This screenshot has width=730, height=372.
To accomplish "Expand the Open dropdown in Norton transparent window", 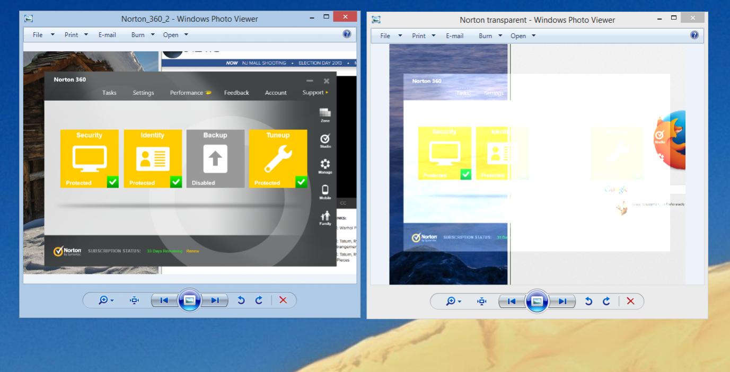I will pos(523,36).
